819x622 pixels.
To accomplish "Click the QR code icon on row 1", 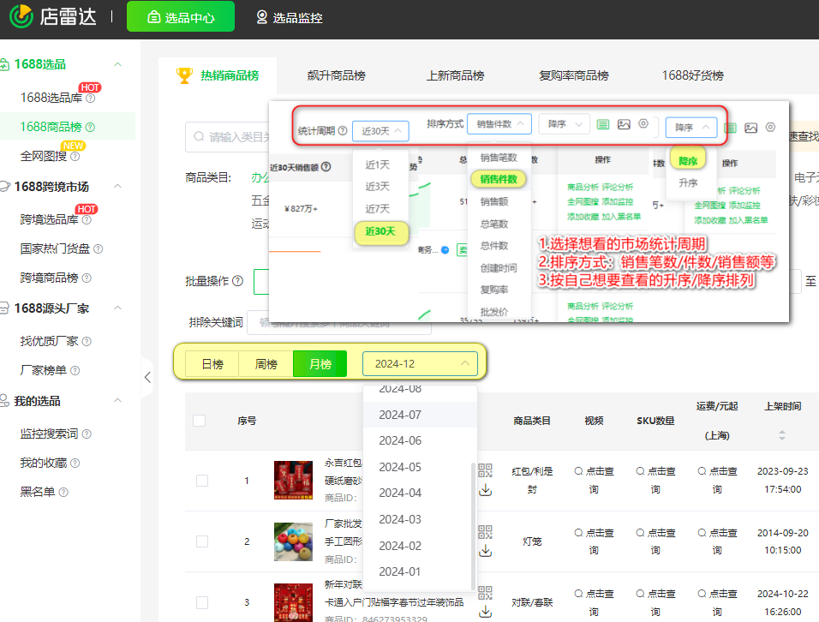I will coord(485,472).
